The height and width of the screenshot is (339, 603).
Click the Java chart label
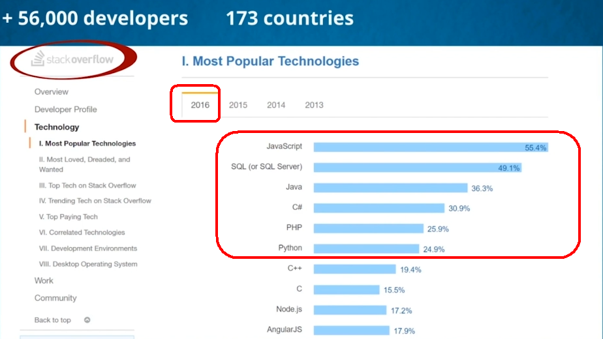coord(294,187)
